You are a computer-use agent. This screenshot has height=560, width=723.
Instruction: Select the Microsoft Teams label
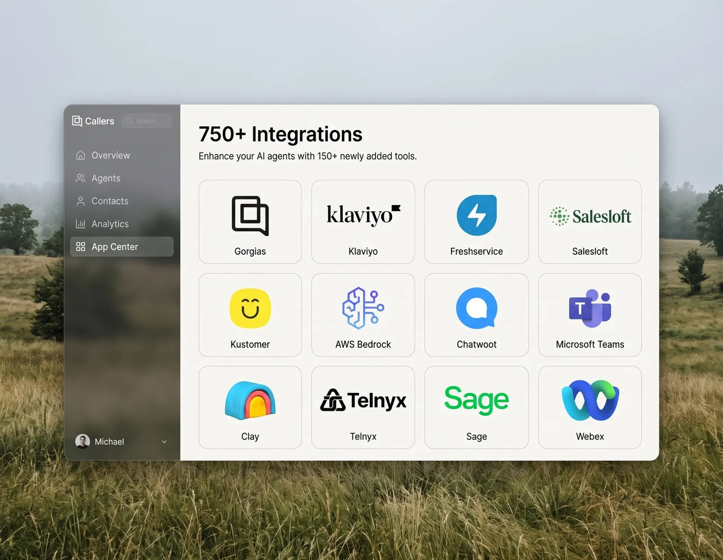[x=590, y=344]
